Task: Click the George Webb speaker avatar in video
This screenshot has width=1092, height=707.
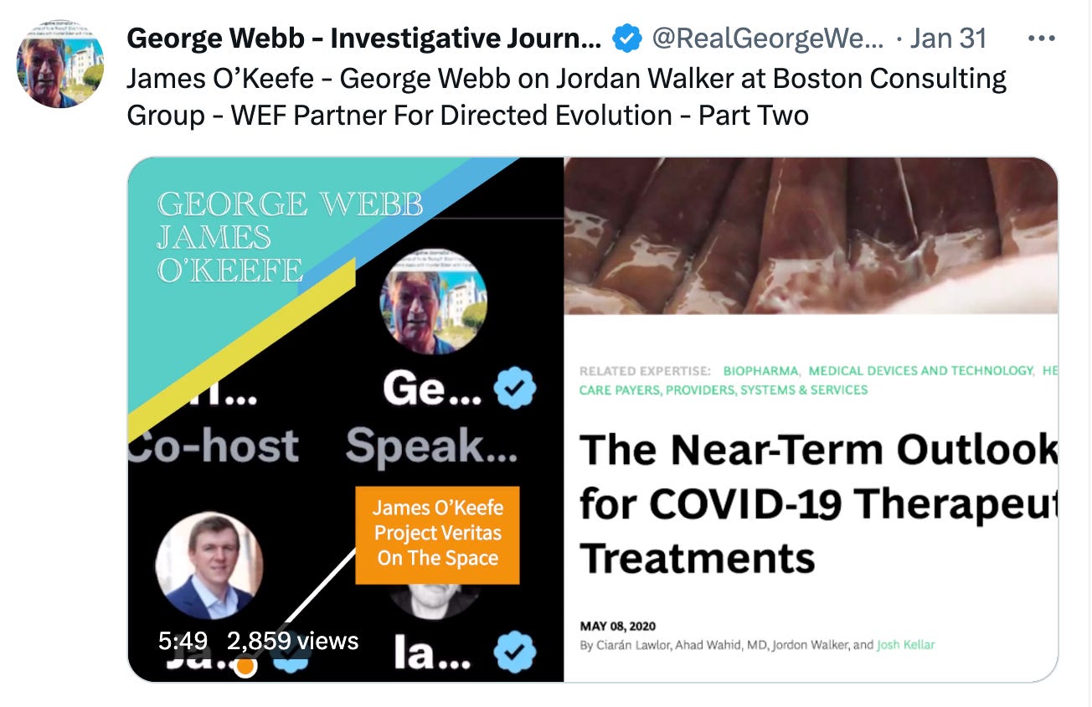Action: coord(434,302)
